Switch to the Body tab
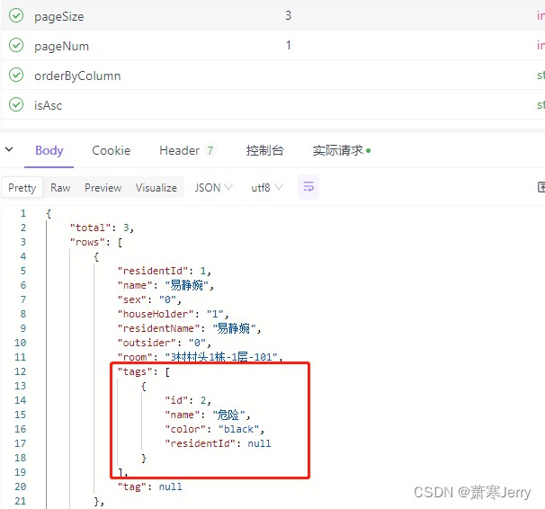 (49, 150)
